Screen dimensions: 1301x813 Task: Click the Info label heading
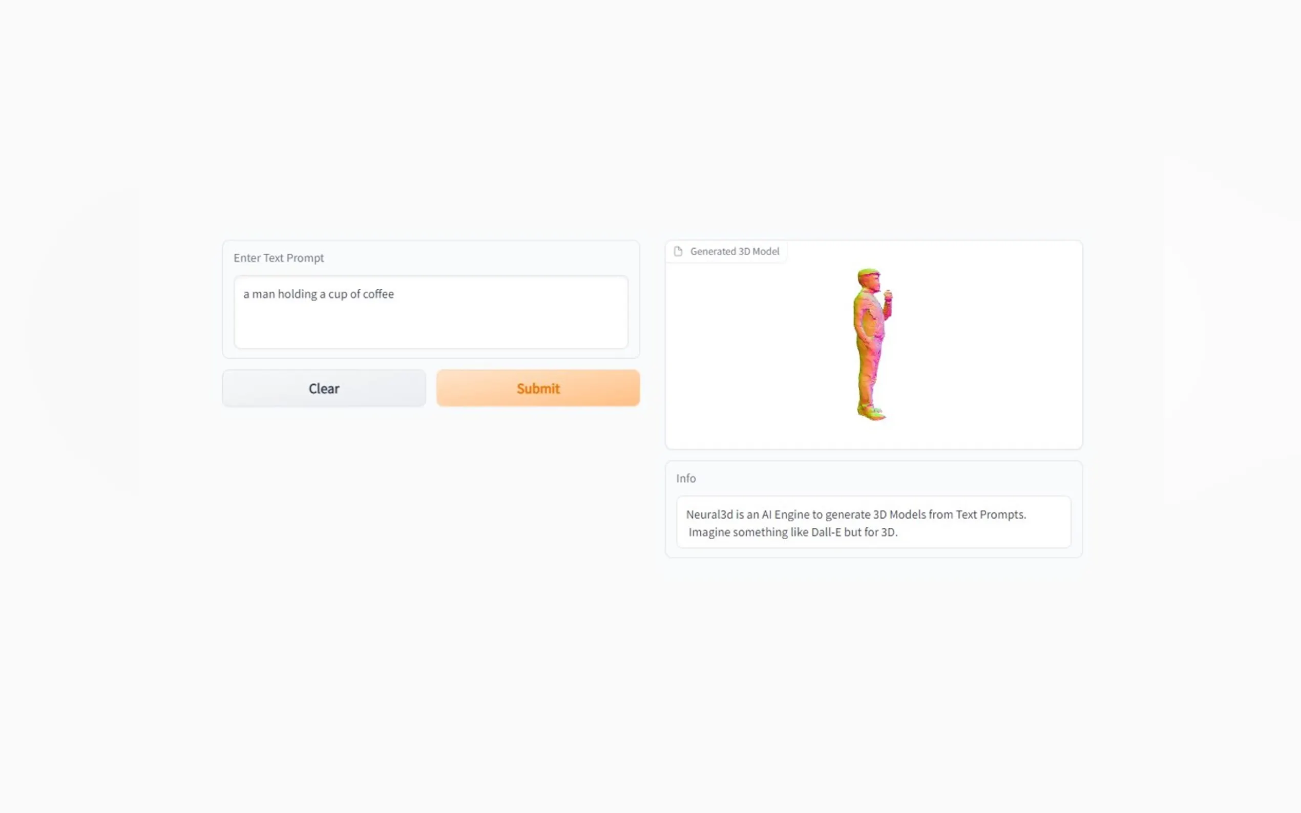pos(686,479)
